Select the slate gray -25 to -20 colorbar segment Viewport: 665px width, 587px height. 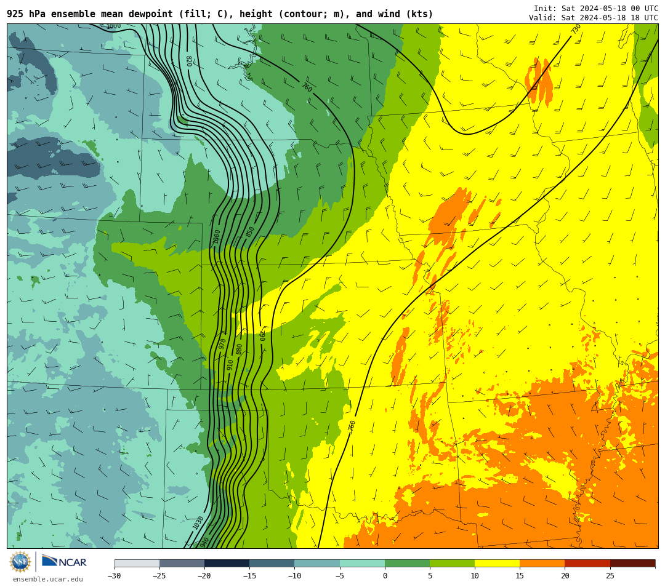182,563
